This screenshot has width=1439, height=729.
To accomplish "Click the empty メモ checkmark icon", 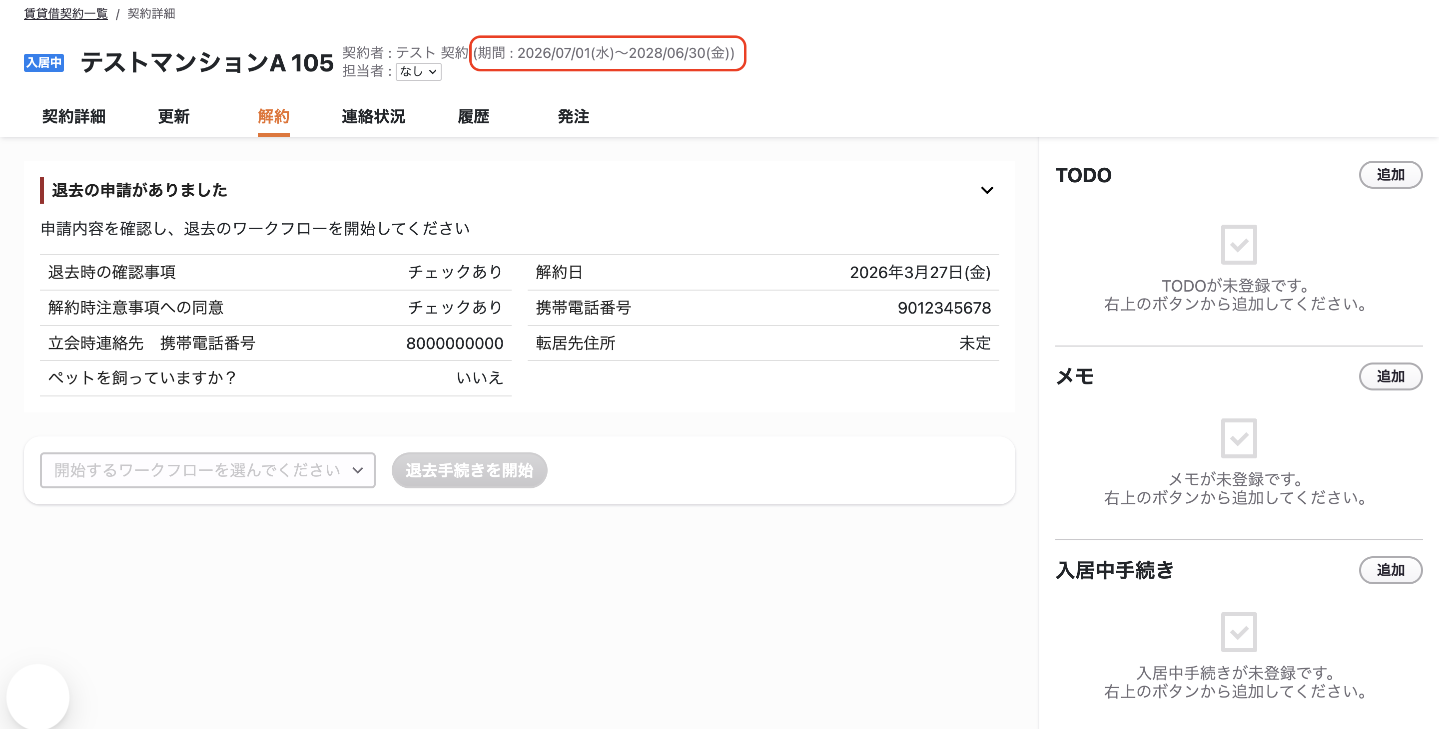I will pyautogui.click(x=1239, y=438).
